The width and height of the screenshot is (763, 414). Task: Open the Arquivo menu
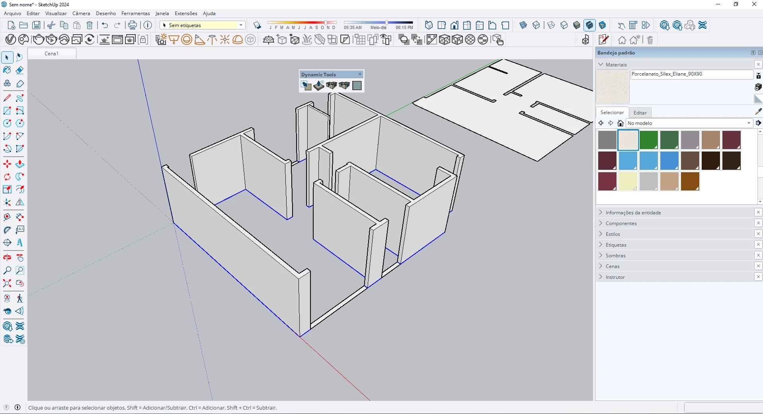(x=12, y=13)
